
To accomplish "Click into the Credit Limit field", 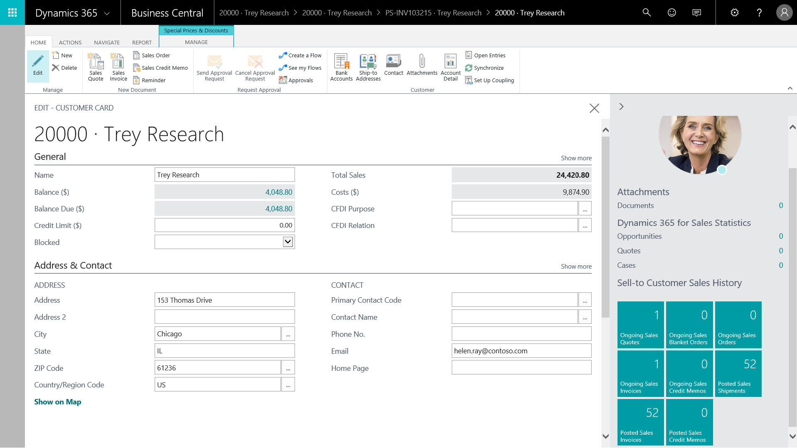I will [224, 225].
